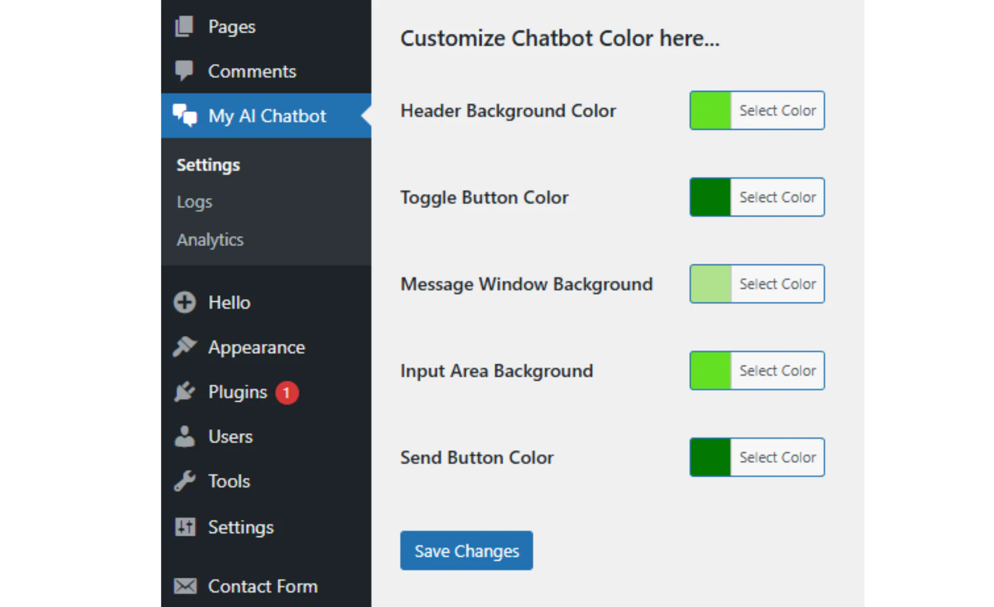Click the Hello plus-circle icon
The height and width of the screenshot is (607, 994).
(184, 302)
